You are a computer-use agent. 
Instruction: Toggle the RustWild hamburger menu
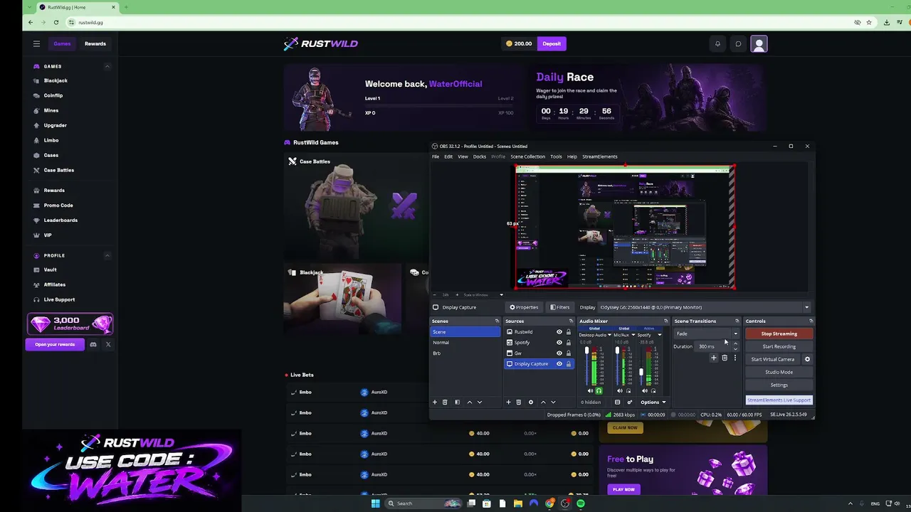pos(36,44)
